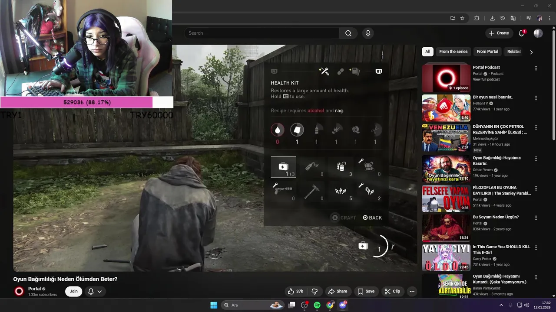Open the FELSEFE YAPAN OYUN thumbnail

click(446, 198)
